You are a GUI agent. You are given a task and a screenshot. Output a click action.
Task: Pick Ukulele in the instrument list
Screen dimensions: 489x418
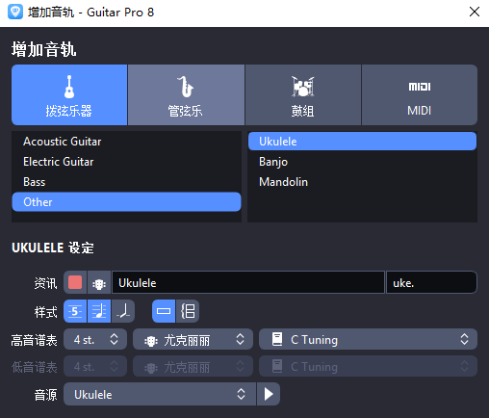click(x=362, y=142)
